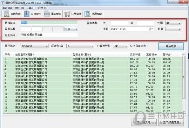Viewport: 189px width, 128px height.
Task: Select row 14 深圳贝仪科技发展有限公司
Action: 93,104
